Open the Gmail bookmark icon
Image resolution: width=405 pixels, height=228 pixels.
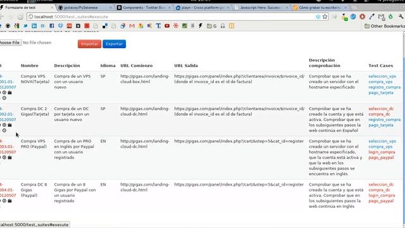coord(132,26)
